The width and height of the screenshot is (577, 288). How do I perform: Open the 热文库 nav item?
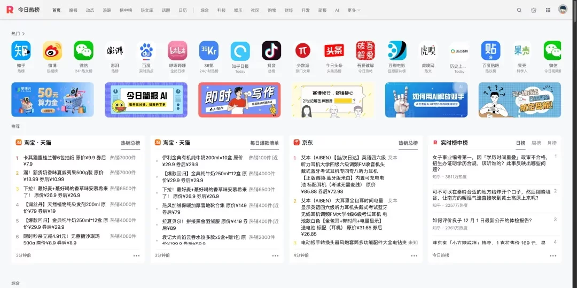coord(147,10)
